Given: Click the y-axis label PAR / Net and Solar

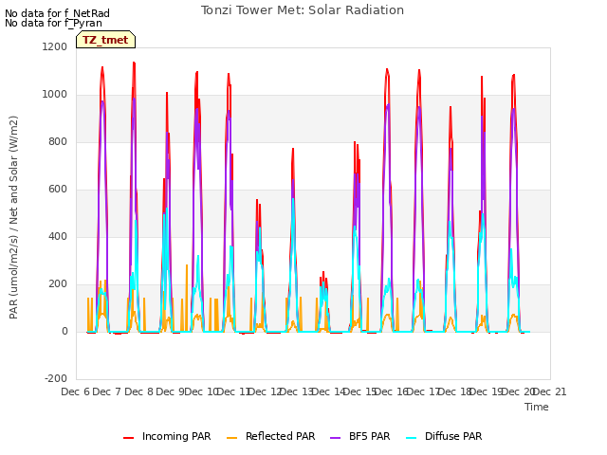Looking at the screenshot, I should (13, 217).
